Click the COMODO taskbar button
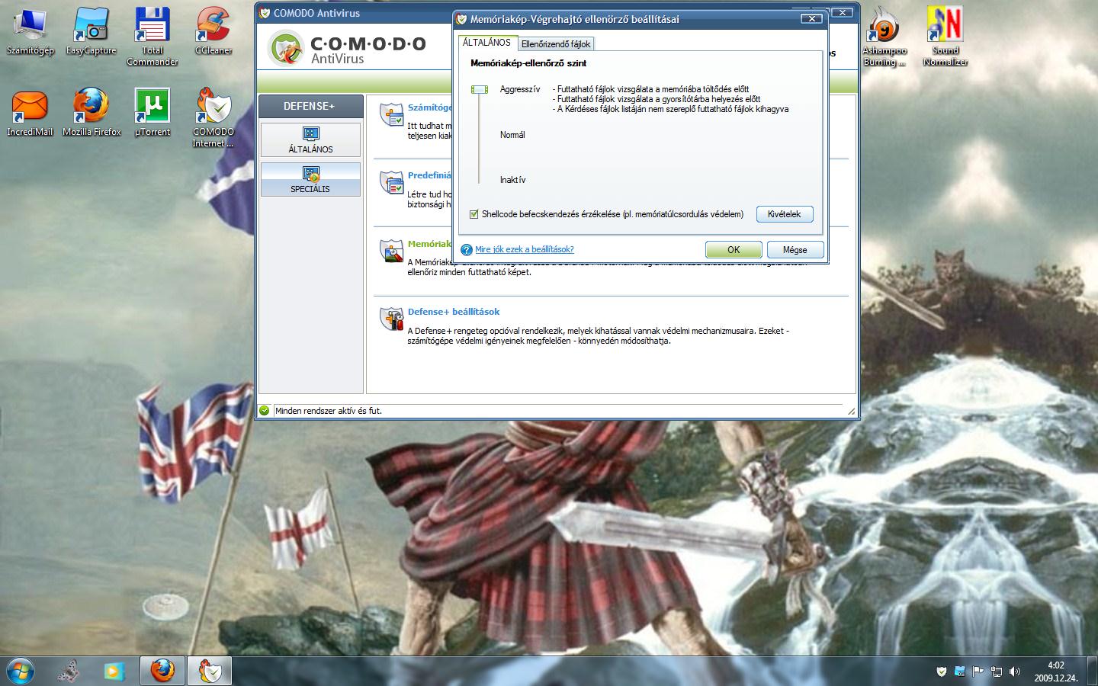Image resolution: width=1098 pixels, height=686 pixels. click(x=209, y=671)
